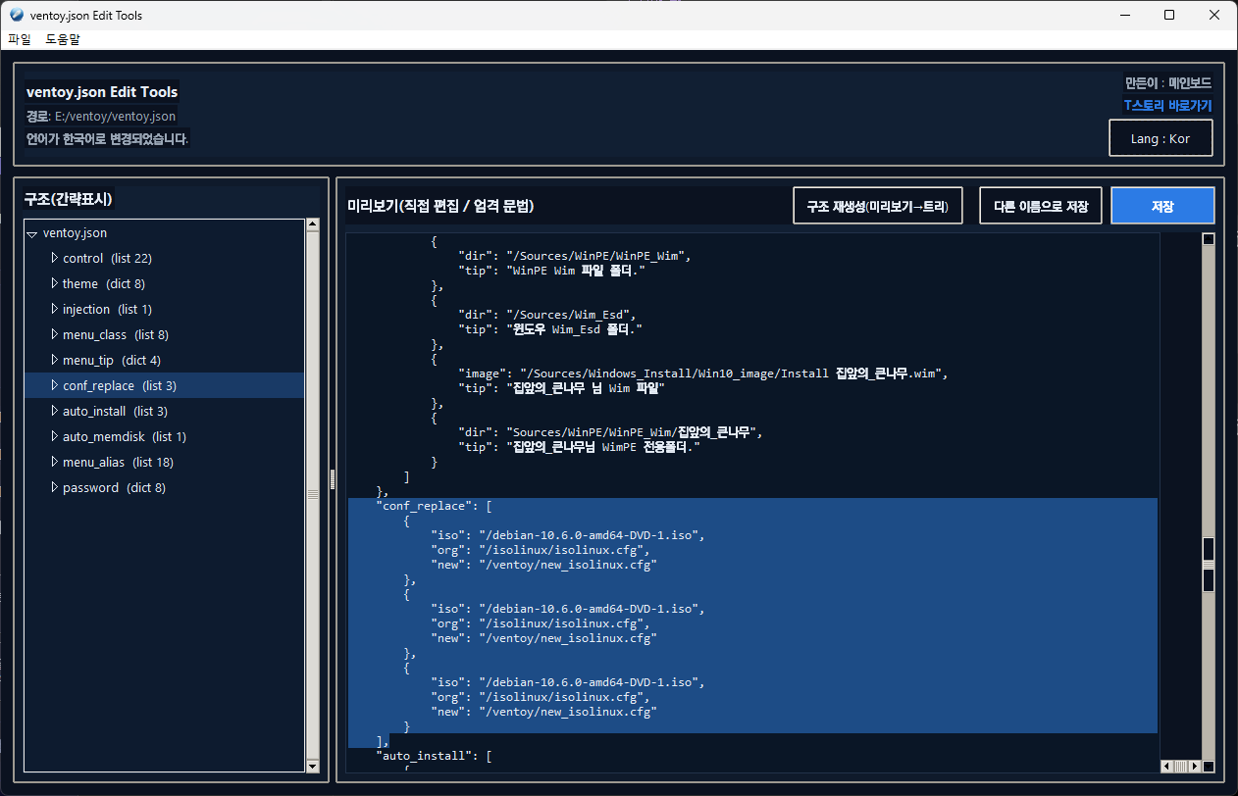Click the tree panel scroll-down arrow
Screen dimensions: 1238x796
(x=313, y=766)
